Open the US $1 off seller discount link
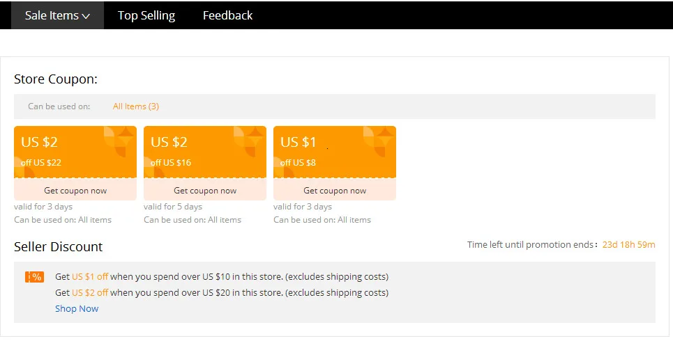The image size is (673, 341). click(x=90, y=276)
